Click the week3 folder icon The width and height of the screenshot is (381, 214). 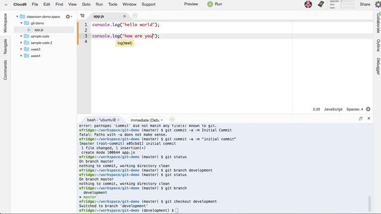26,49
